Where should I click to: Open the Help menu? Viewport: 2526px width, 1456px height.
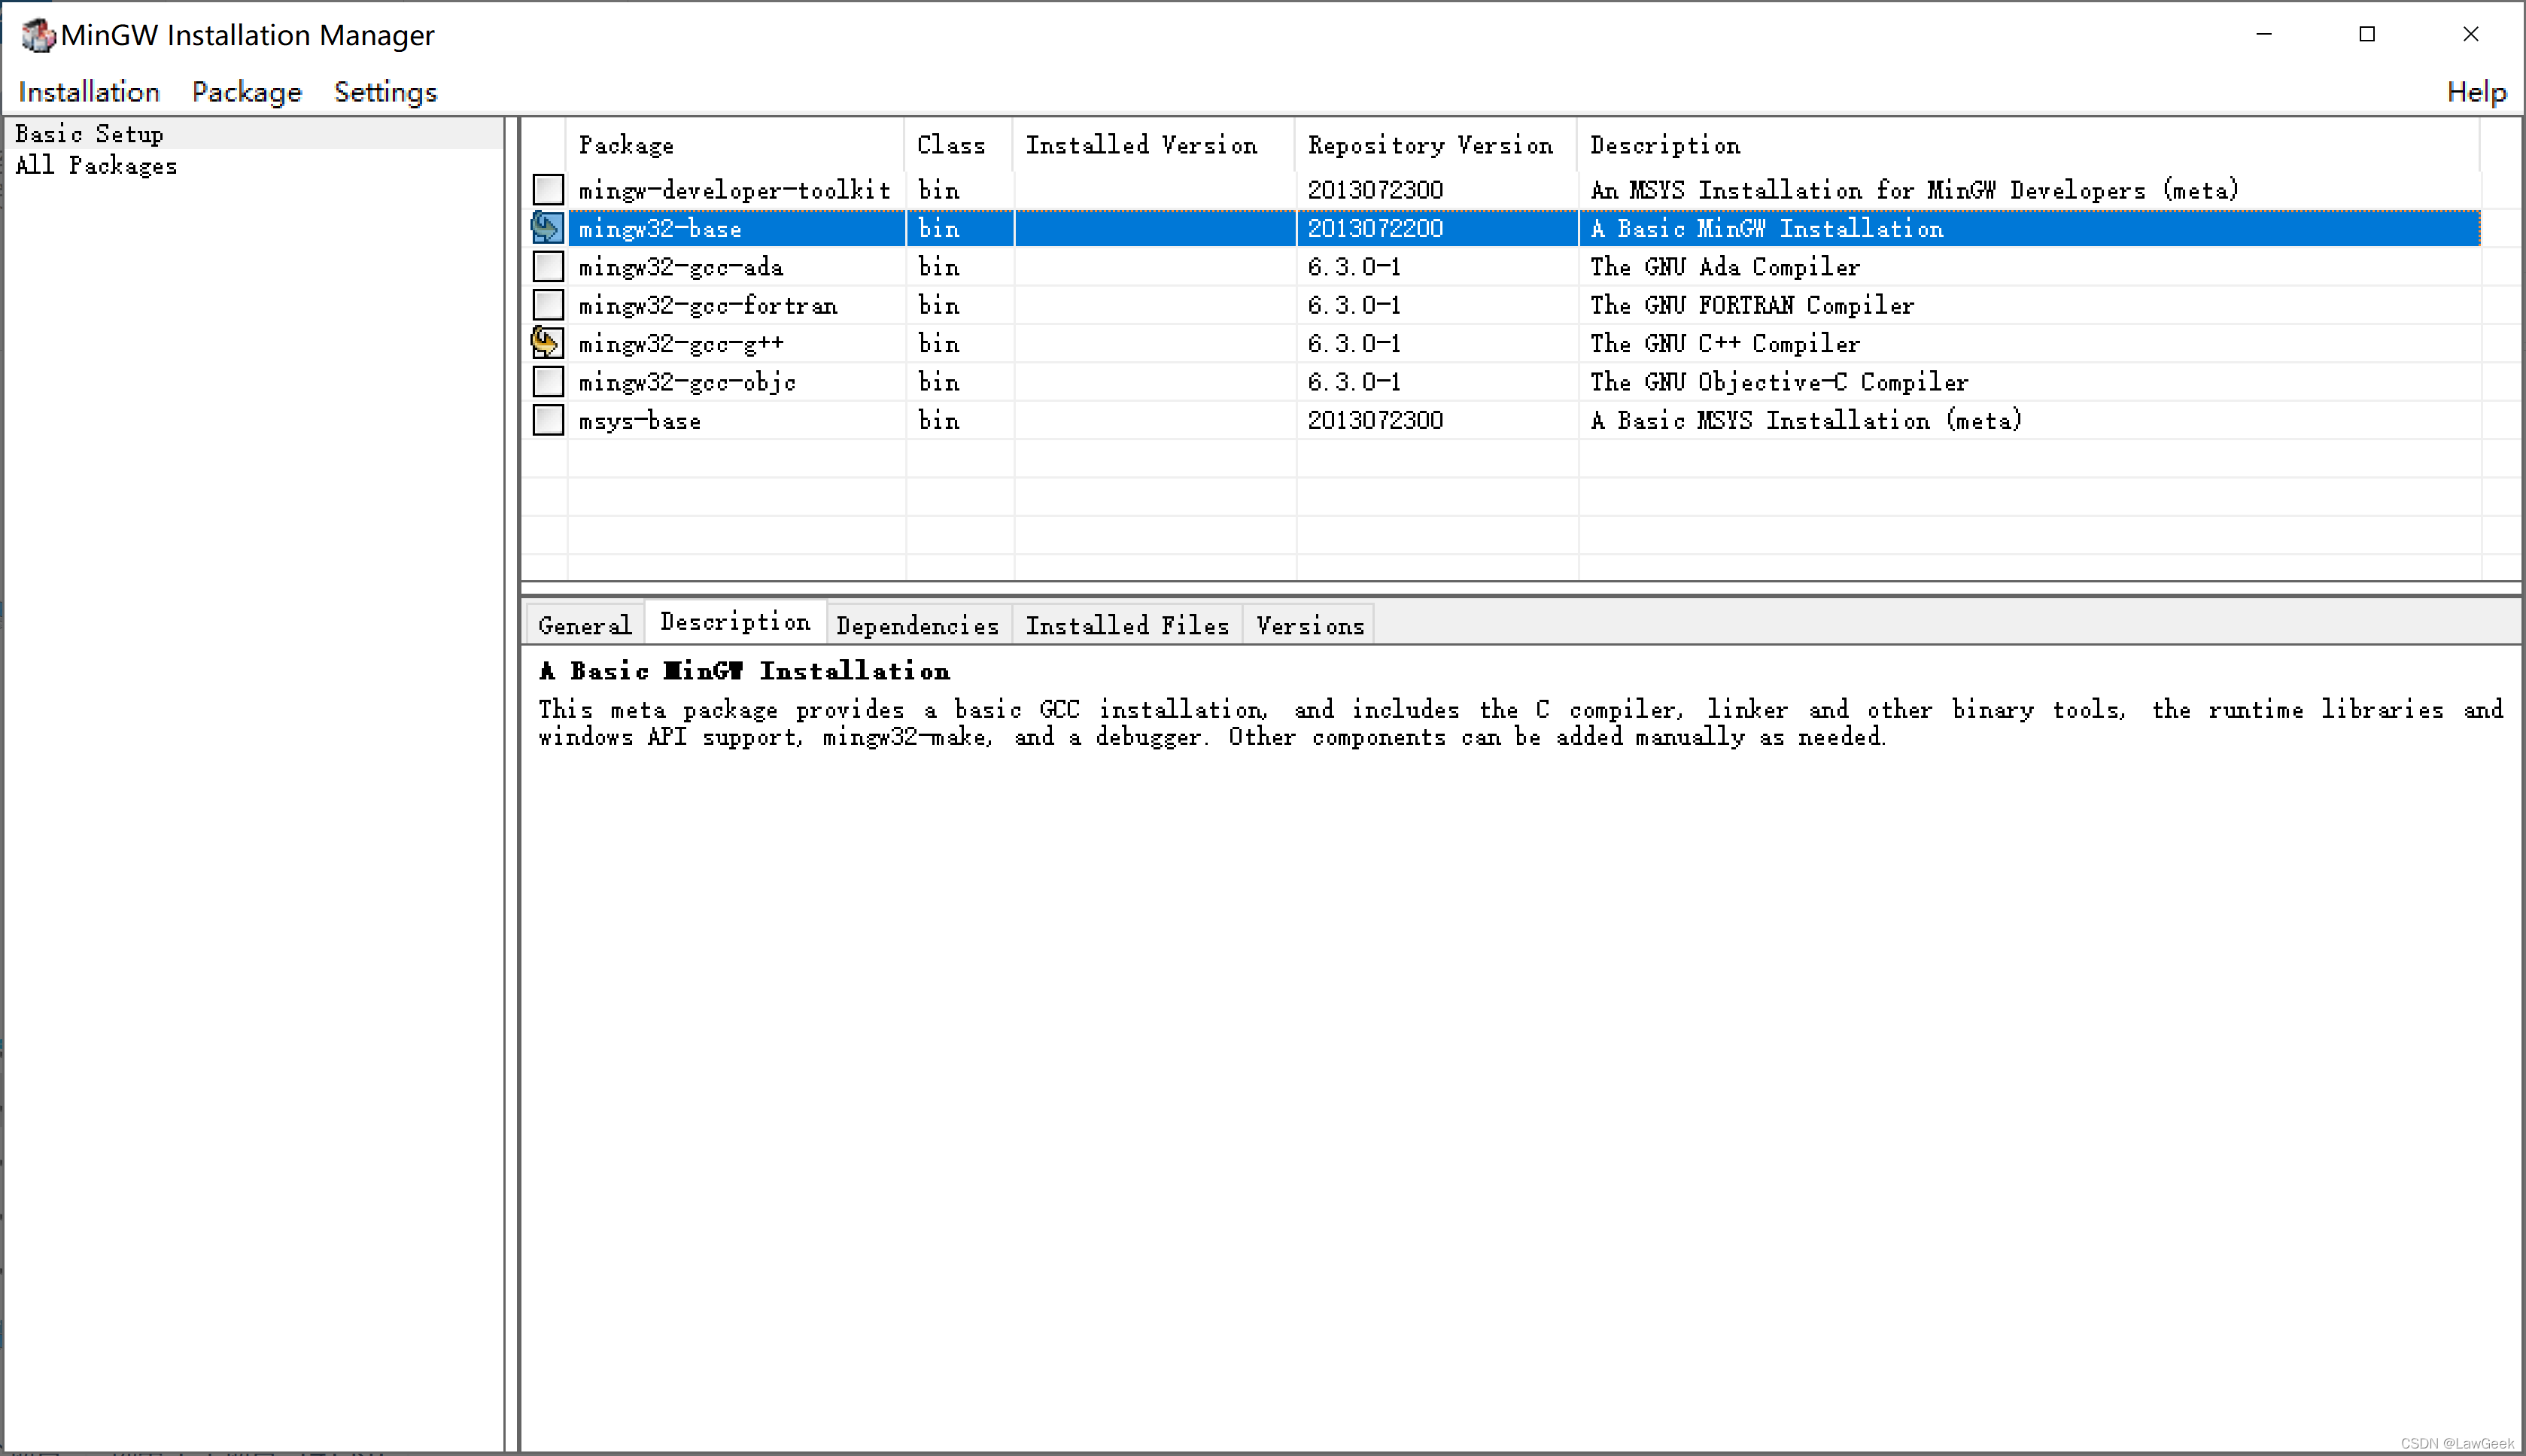point(2475,92)
